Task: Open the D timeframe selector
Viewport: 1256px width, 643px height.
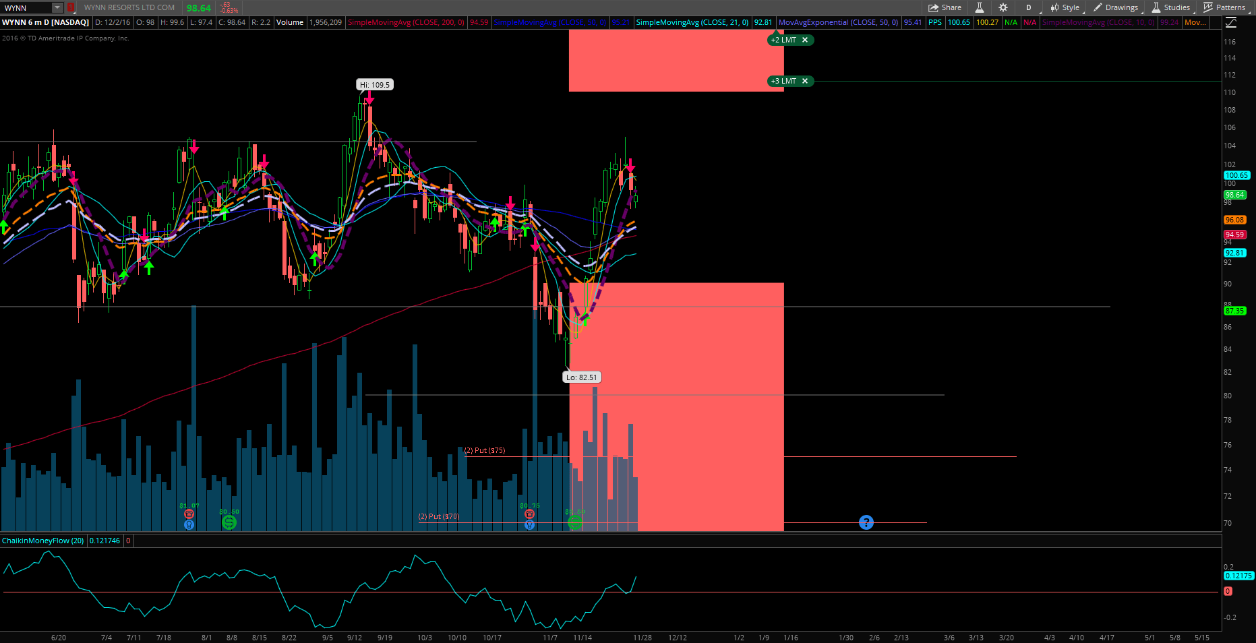Action: click(x=1029, y=7)
